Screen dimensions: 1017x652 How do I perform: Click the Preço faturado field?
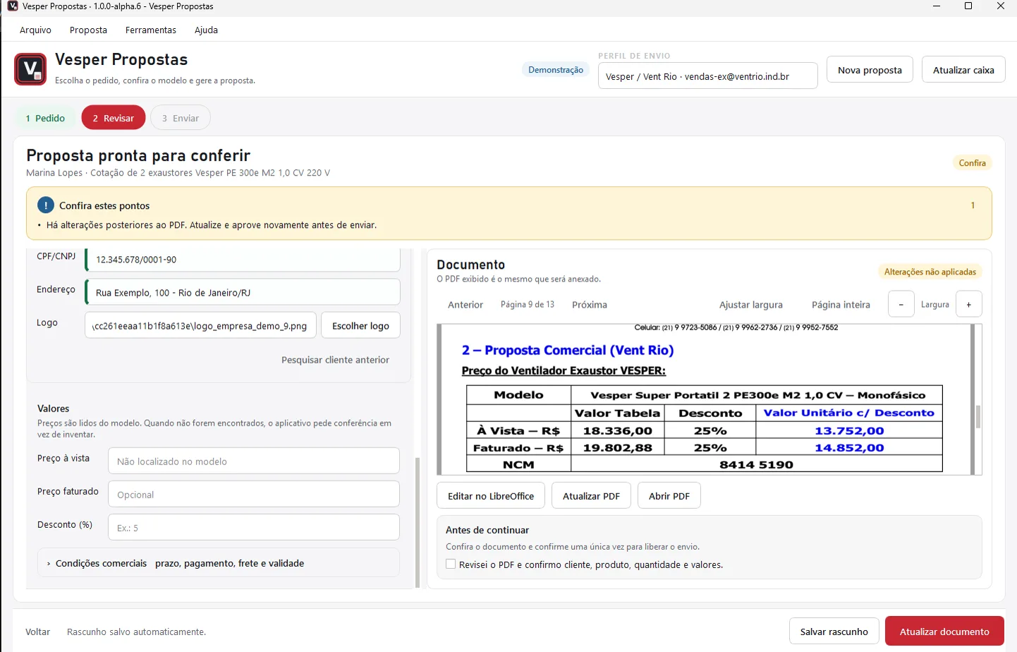[254, 494]
